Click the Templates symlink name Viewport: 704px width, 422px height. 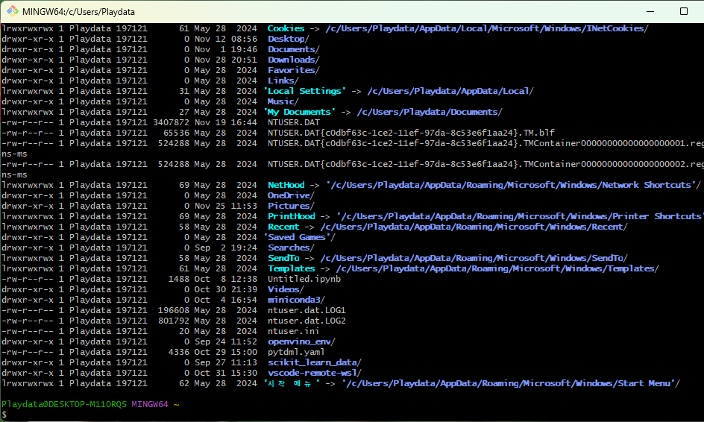[292, 268]
